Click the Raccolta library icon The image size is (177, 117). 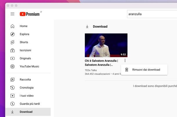[12, 79]
